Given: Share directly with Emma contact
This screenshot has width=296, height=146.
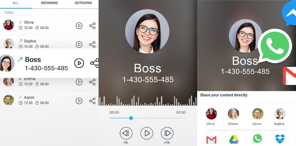Looking at the screenshot, I should 233,114.
